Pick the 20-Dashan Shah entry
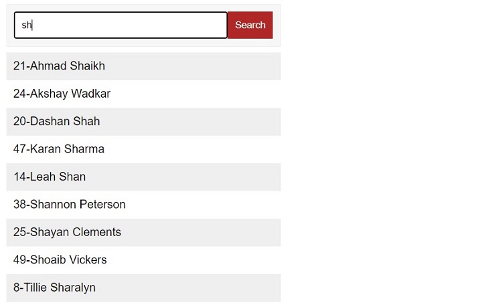This screenshot has width=482, height=307. pos(56,122)
